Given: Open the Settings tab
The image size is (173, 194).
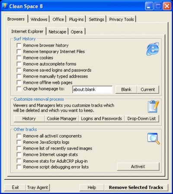Looking at the screenshot, I should 96,19.
